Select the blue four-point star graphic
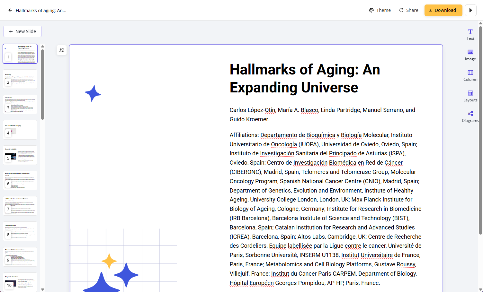 point(93,93)
